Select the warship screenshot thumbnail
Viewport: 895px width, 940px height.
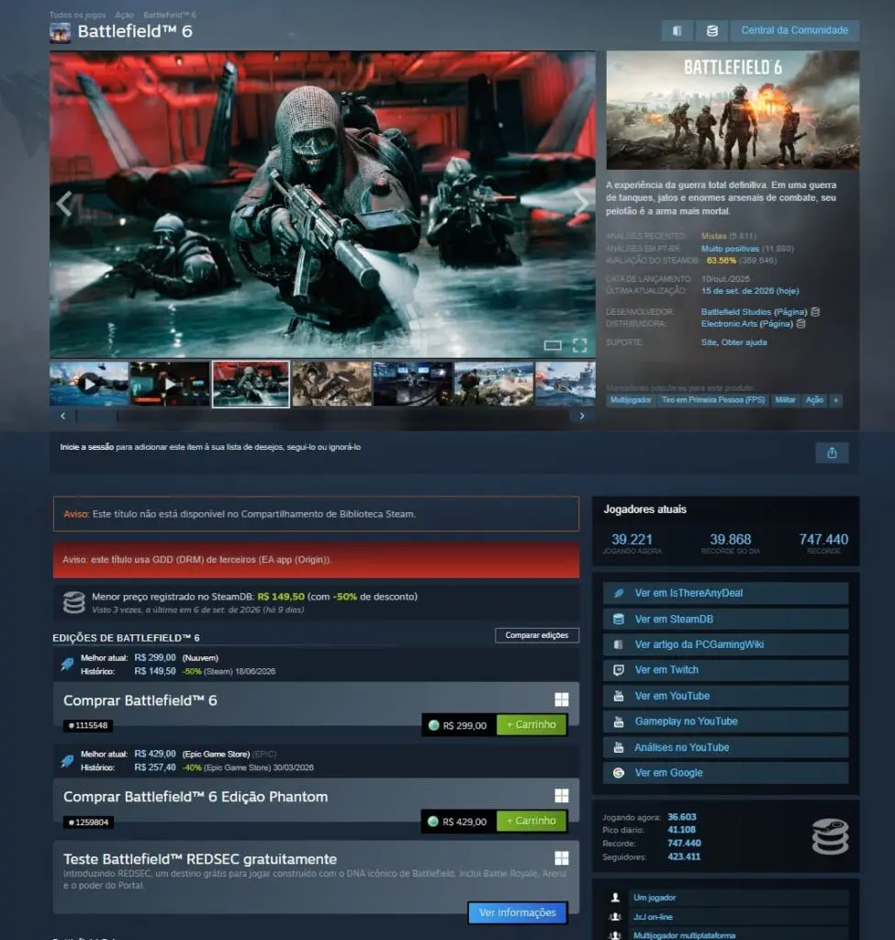click(x=565, y=384)
